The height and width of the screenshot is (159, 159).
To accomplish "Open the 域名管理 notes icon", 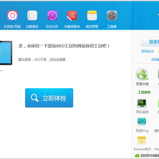I will tap(92, 15).
